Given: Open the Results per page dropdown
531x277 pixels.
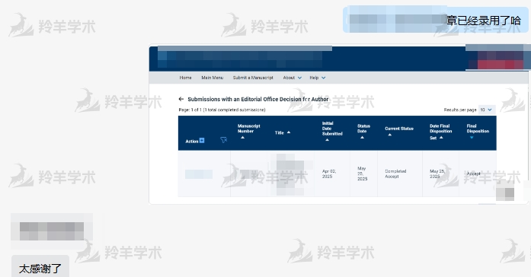Looking at the screenshot, I should (x=487, y=110).
